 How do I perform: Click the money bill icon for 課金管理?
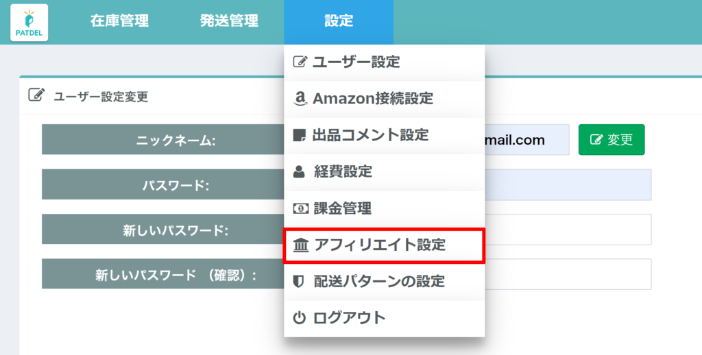coord(300,208)
